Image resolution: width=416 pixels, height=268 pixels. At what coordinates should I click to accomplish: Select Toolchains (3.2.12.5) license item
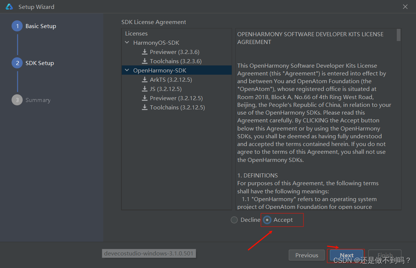[177, 108]
